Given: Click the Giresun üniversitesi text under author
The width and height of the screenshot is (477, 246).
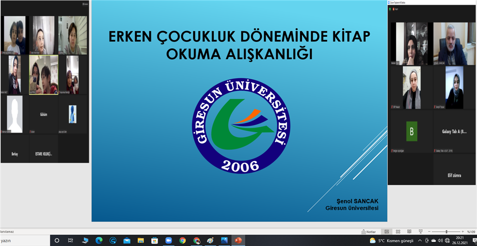Looking at the screenshot, I should click(352, 208).
